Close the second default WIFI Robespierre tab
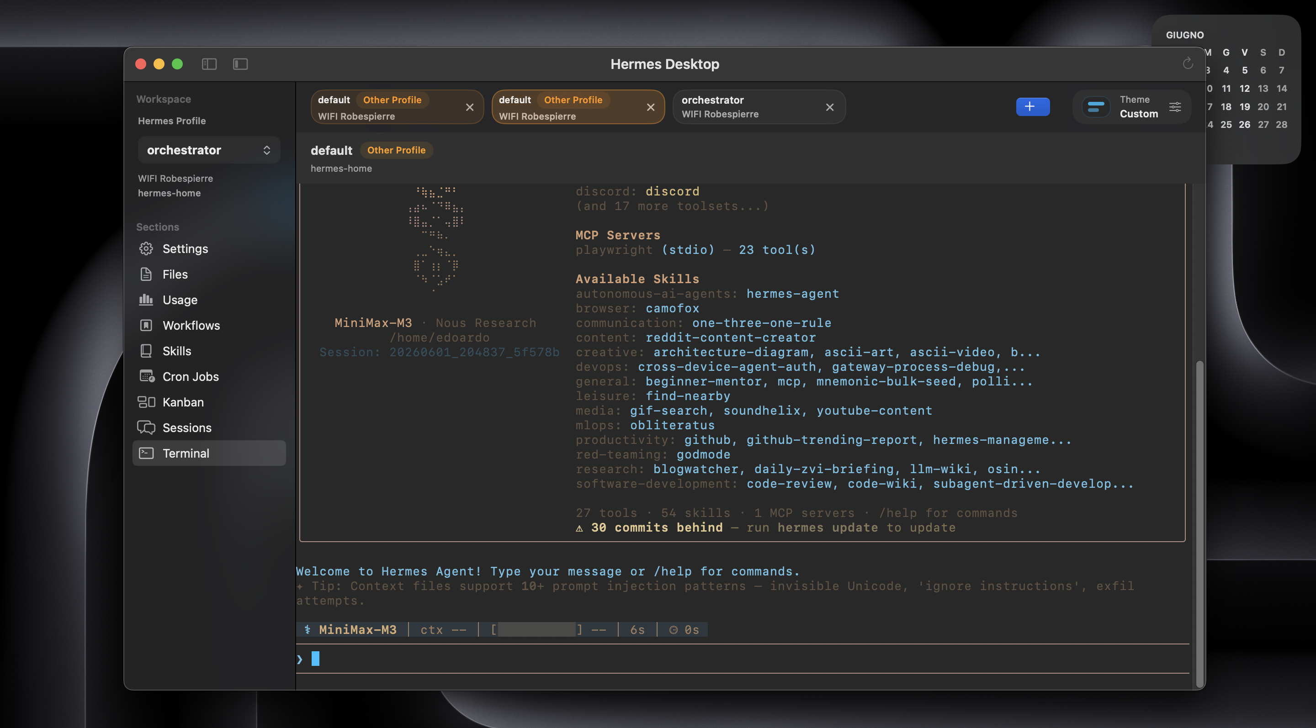The height and width of the screenshot is (728, 1316). tap(650, 107)
